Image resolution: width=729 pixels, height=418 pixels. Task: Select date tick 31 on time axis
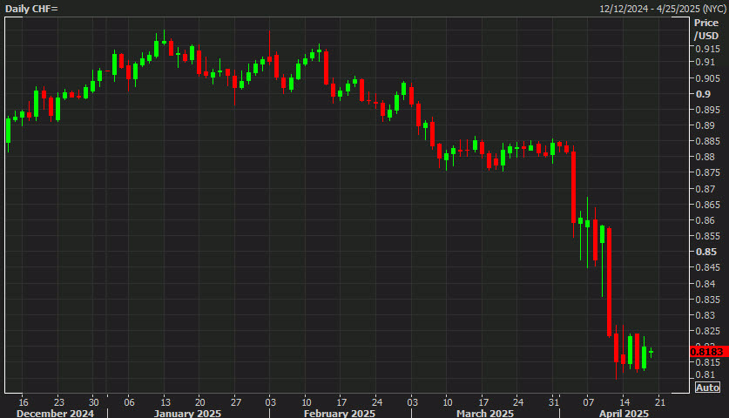tap(553, 402)
